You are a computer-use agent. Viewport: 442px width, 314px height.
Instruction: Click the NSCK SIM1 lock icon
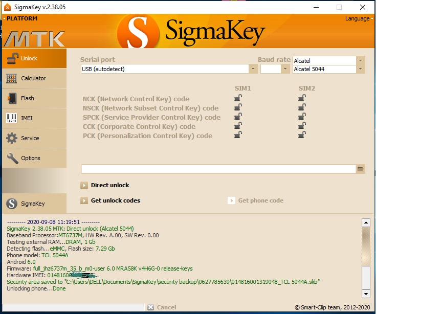(x=238, y=107)
